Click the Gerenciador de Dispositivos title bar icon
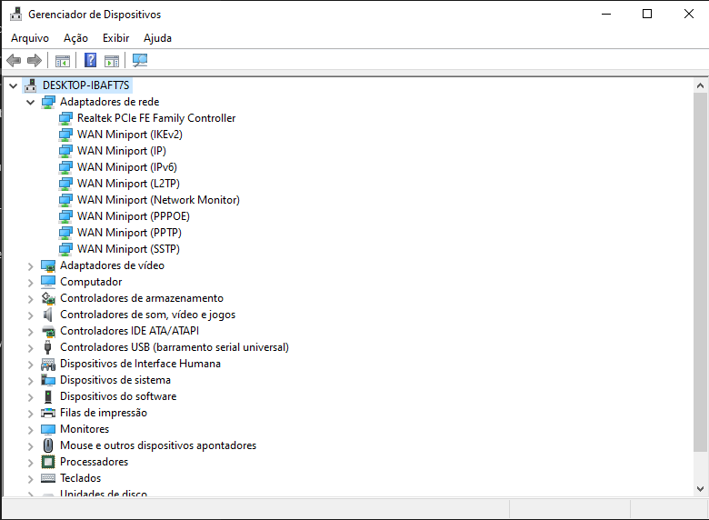This screenshot has width=709, height=520. [x=15, y=15]
